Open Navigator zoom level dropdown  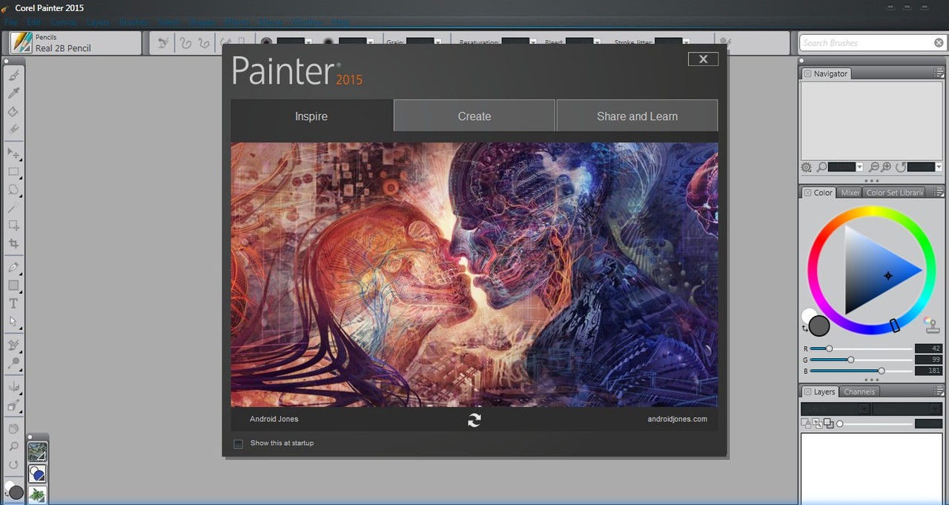(x=859, y=168)
